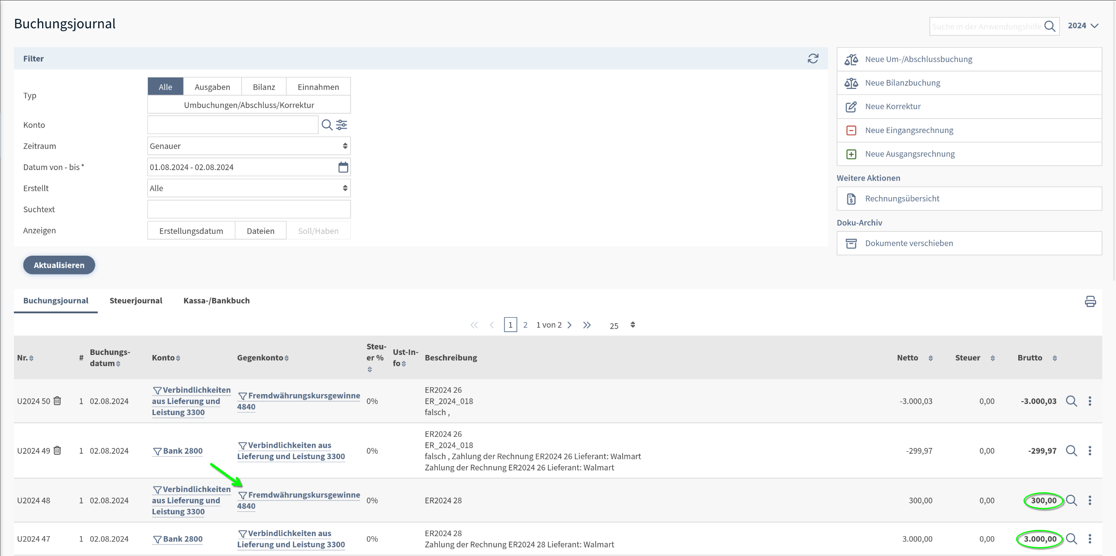Screen dimensions: 1116x556
Task: Open the 2024 year selector
Action: click(1083, 26)
